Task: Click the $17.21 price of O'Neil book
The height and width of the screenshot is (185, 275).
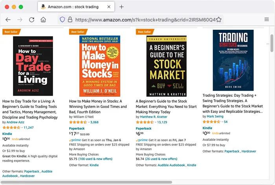Action: click(x=74, y=134)
